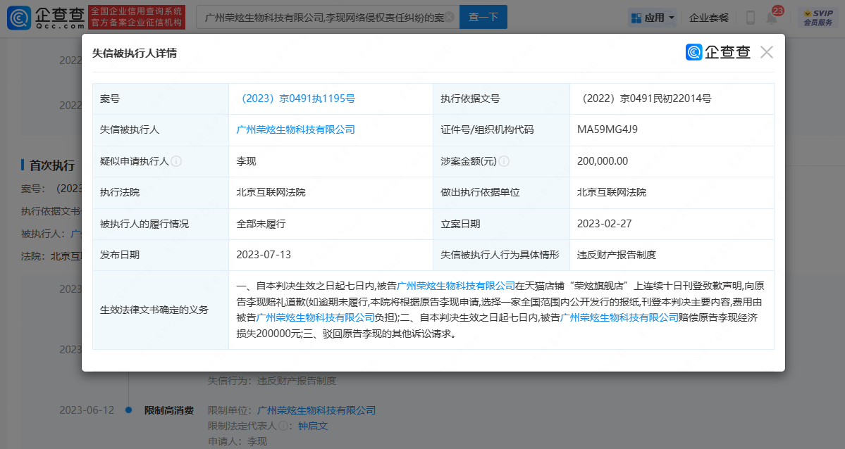845x449 pixels.
Task: Click the Qcc.com logo in header
Action: [45, 18]
